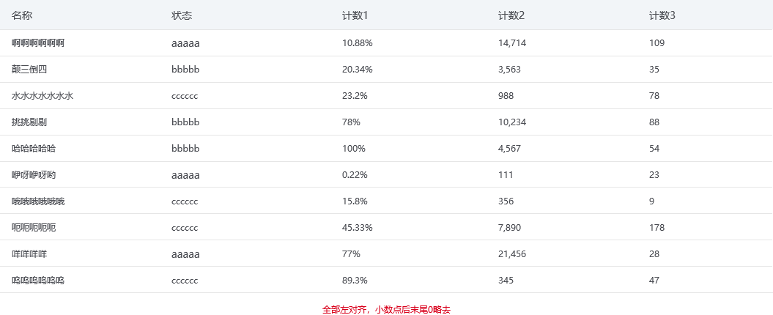Select the row named 啊啊啊啊啊啊
This screenshot has height=315, width=773.
[x=38, y=43]
